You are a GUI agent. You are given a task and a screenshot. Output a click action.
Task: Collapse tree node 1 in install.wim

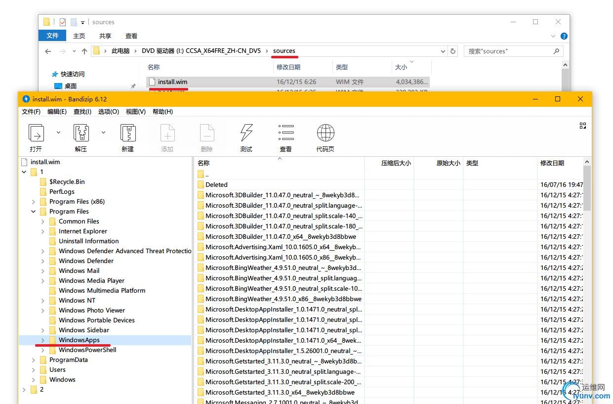24,172
